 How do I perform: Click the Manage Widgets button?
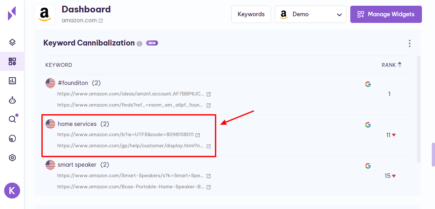click(x=386, y=14)
